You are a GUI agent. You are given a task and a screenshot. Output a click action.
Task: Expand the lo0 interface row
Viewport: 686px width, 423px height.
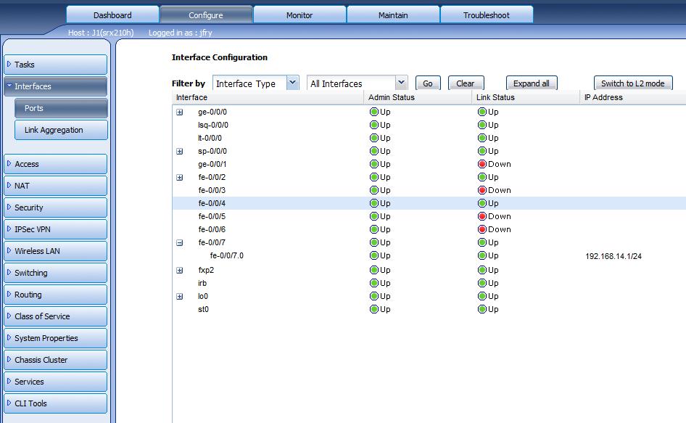pyautogui.click(x=179, y=297)
